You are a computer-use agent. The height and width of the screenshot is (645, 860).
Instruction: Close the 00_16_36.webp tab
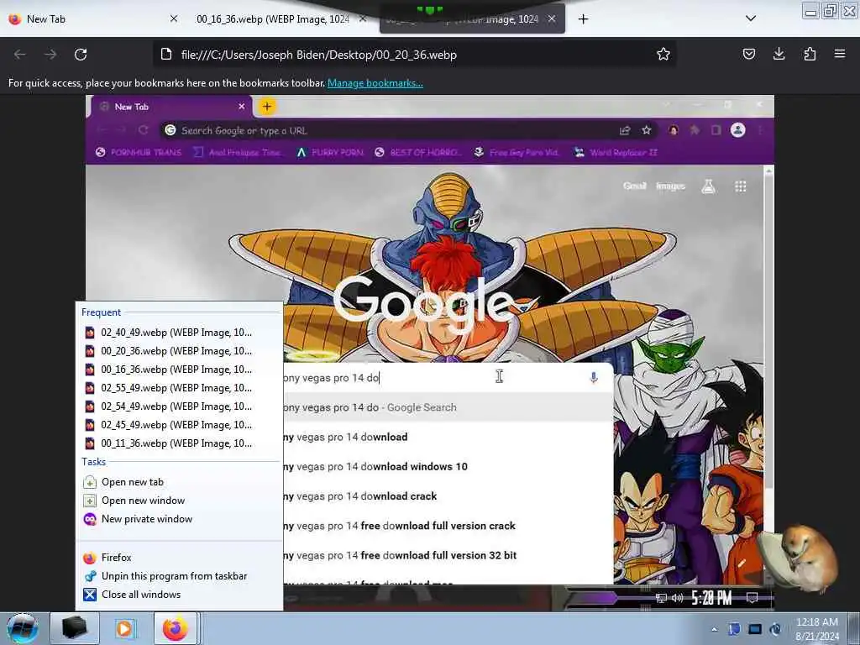(x=363, y=18)
